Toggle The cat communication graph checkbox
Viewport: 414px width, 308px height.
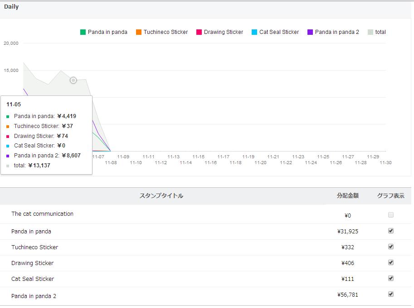tap(391, 215)
